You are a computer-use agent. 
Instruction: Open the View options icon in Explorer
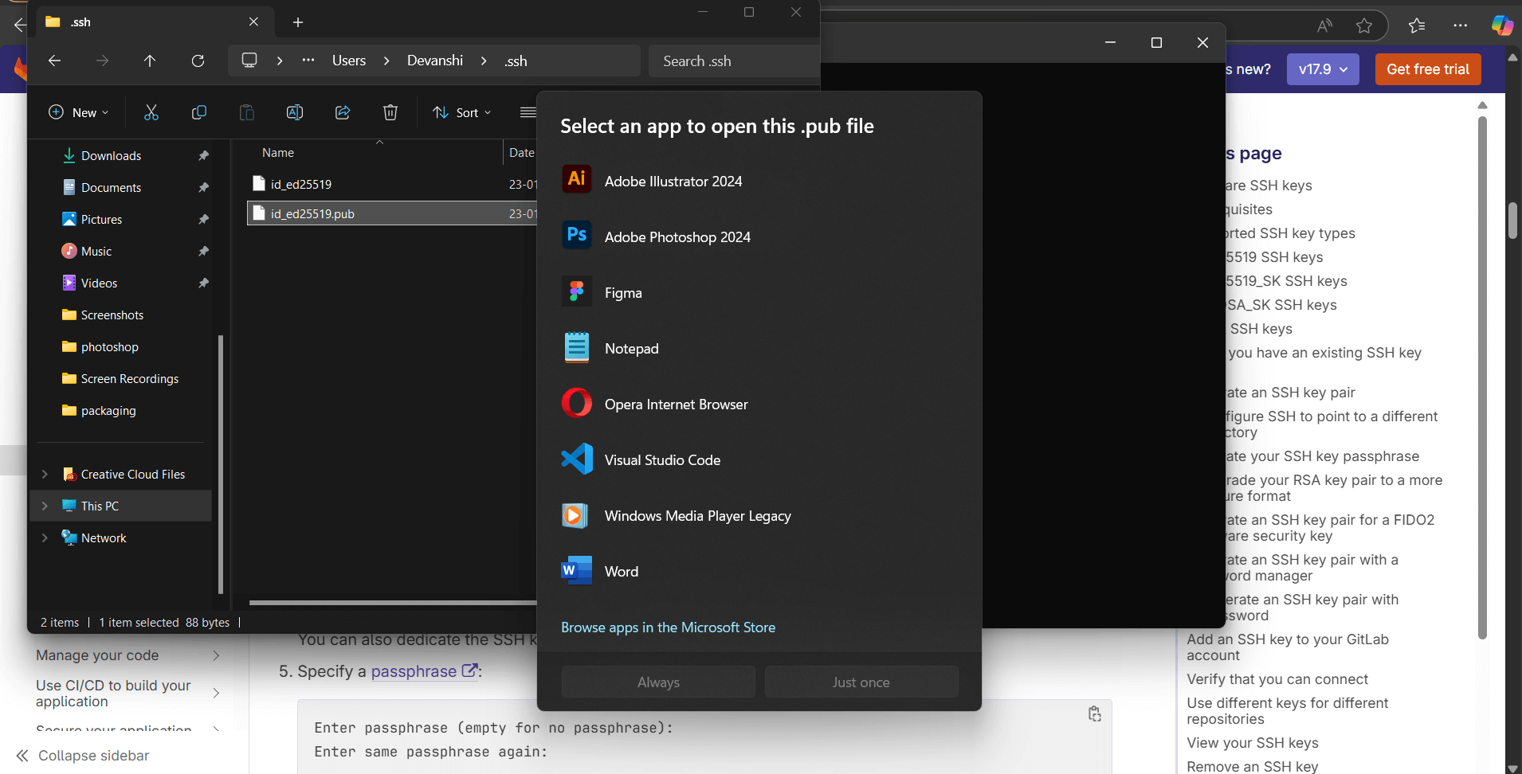(x=528, y=112)
